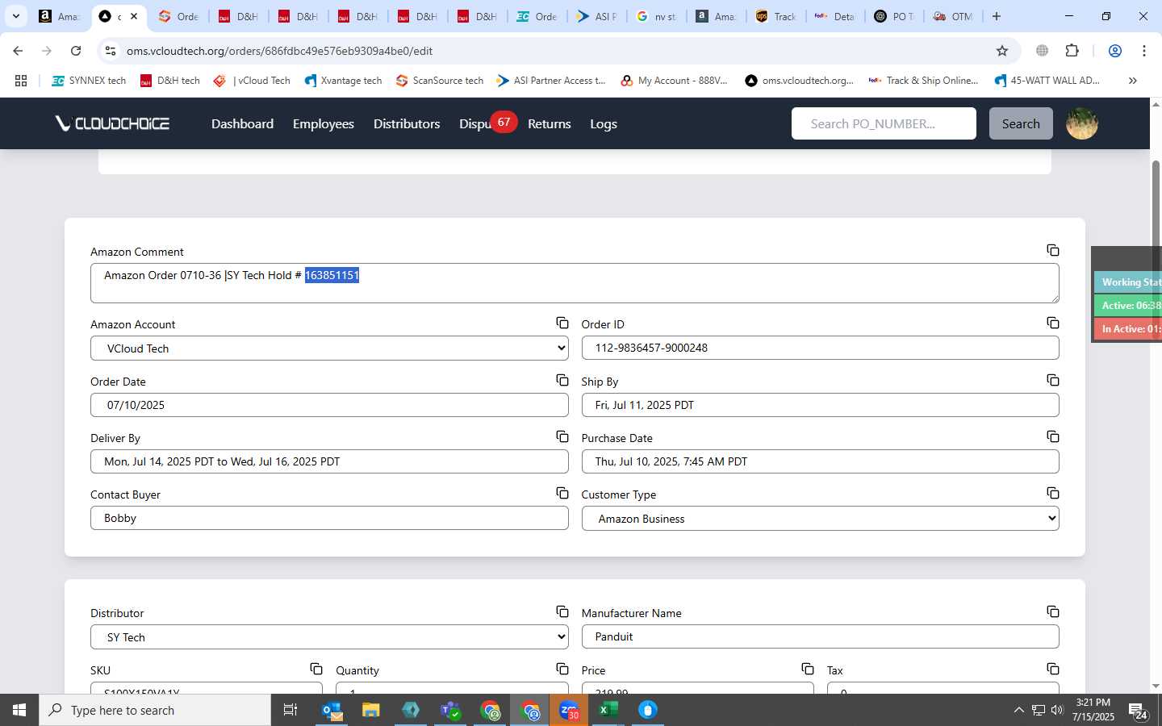
Task: Copy the Amazon Account field value
Action: (562, 323)
